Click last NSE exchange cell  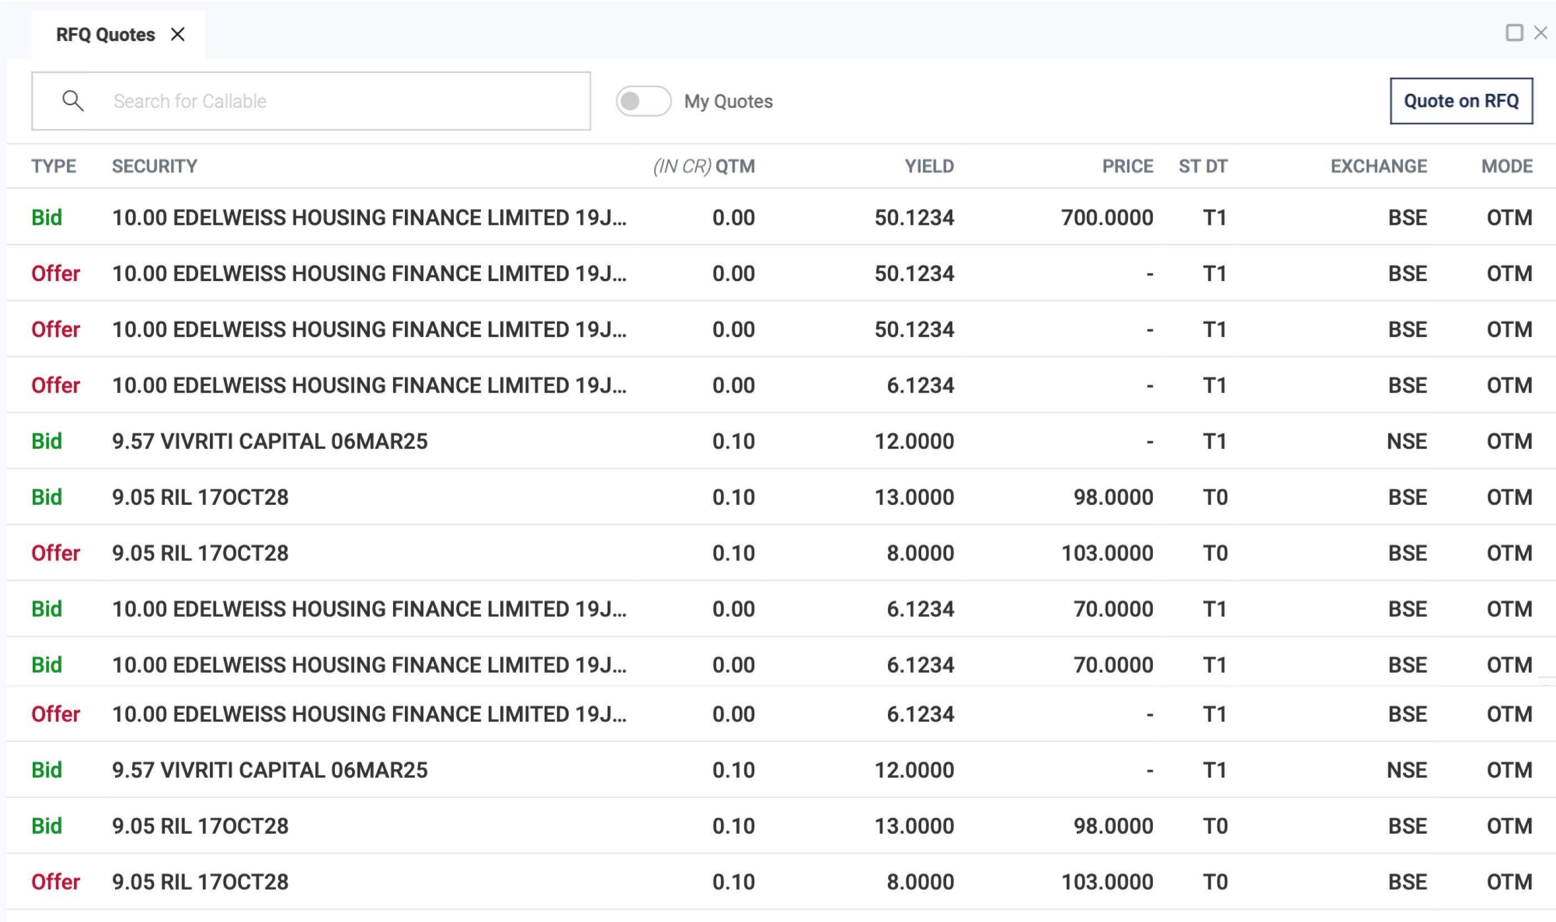click(x=1407, y=770)
